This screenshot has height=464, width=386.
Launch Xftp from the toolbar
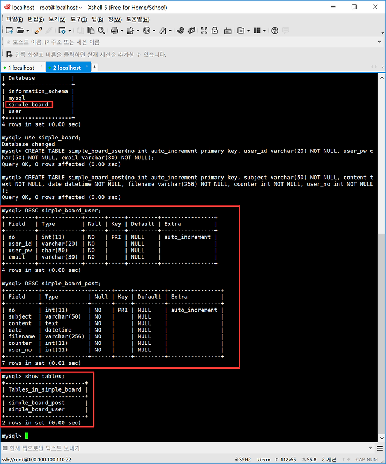(181, 31)
